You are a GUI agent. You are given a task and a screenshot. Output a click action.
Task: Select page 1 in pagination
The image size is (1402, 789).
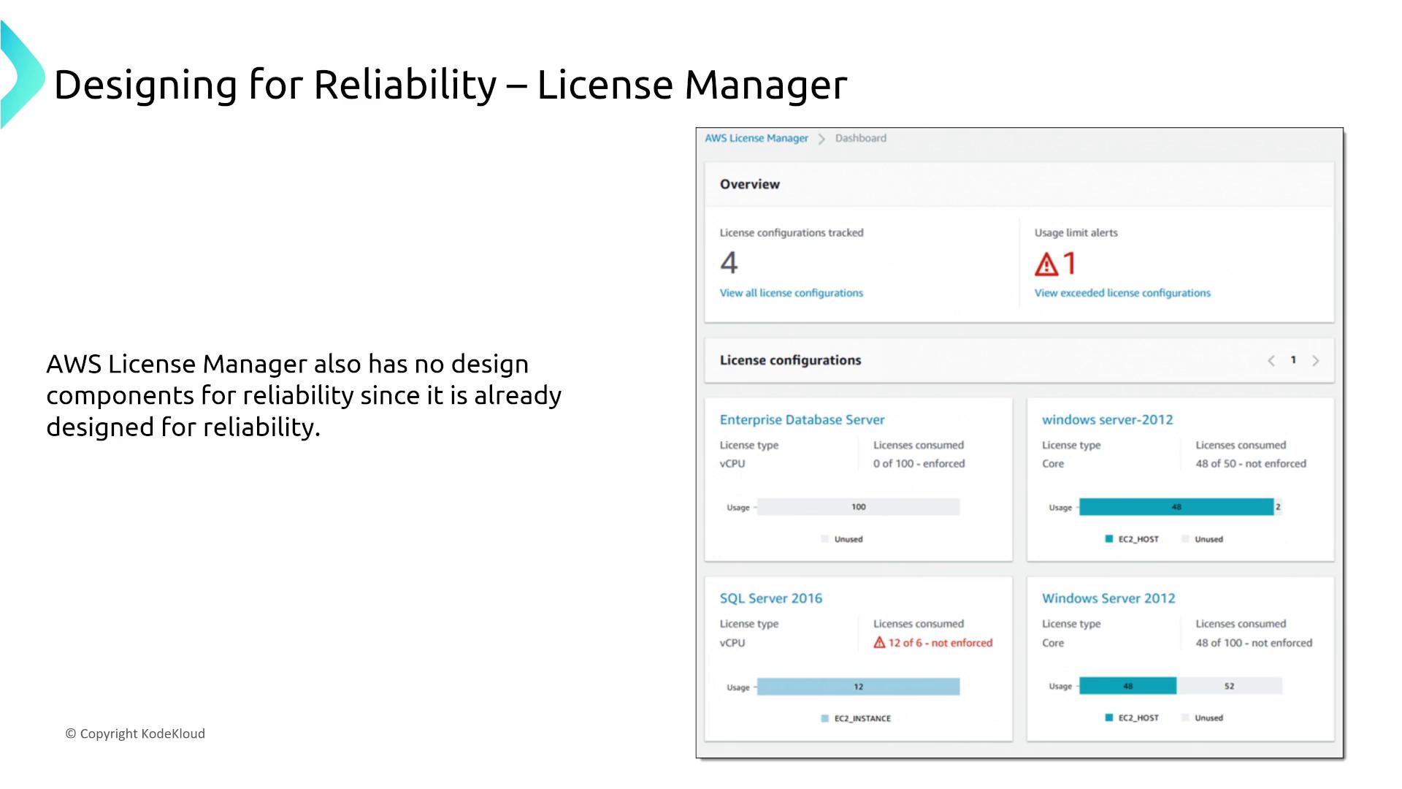click(x=1293, y=360)
